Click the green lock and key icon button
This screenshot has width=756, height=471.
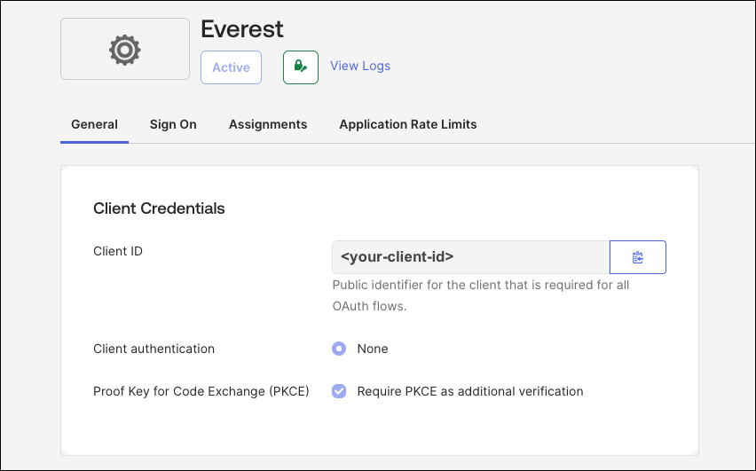(x=300, y=67)
